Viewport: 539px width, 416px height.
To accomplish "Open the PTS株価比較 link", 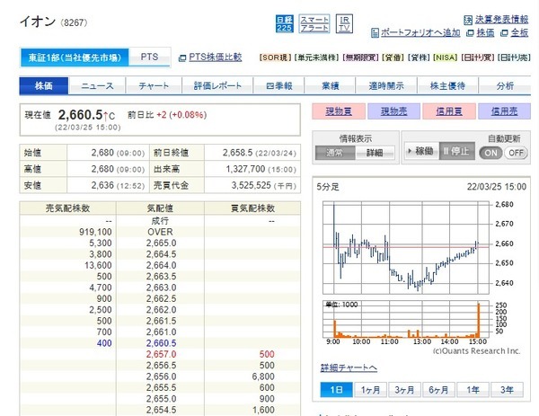I will point(216,58).
